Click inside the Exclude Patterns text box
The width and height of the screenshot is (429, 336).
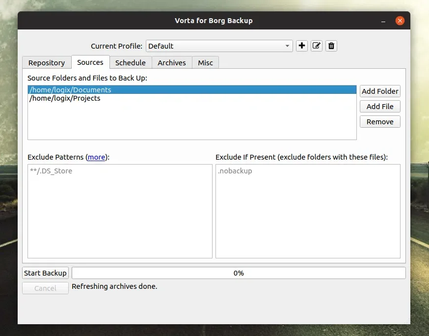(x=120, y=211)
